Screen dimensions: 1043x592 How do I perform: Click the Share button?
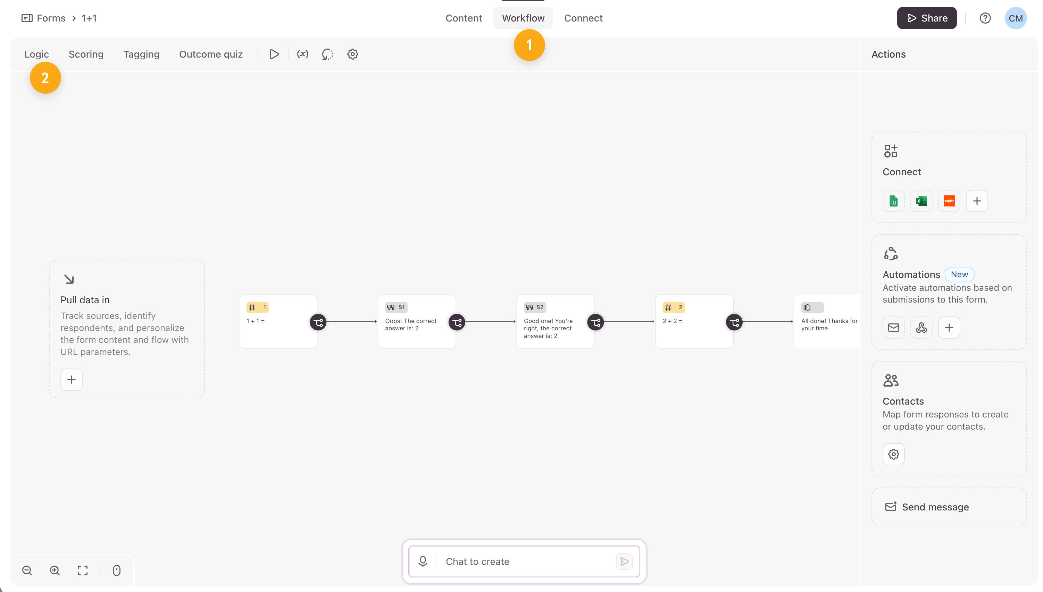(926, 18)
